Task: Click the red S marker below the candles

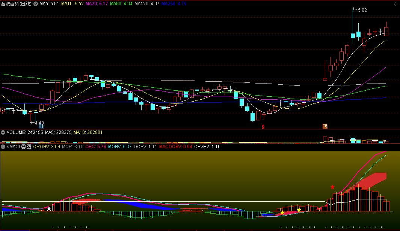Action: [263, 127]
